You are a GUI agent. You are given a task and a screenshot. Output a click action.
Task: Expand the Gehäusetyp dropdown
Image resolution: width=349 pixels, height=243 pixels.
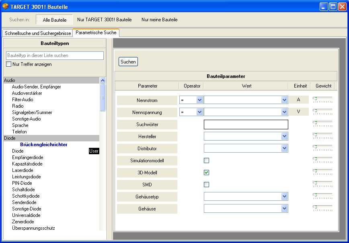click(284, 196)
